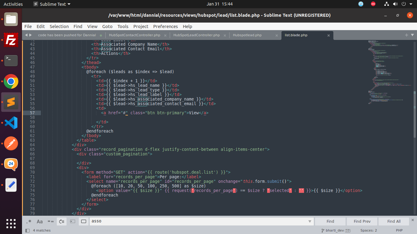Toggle wrap search option
The height and width of the screenshot is (234, 417).
[61, 222]
